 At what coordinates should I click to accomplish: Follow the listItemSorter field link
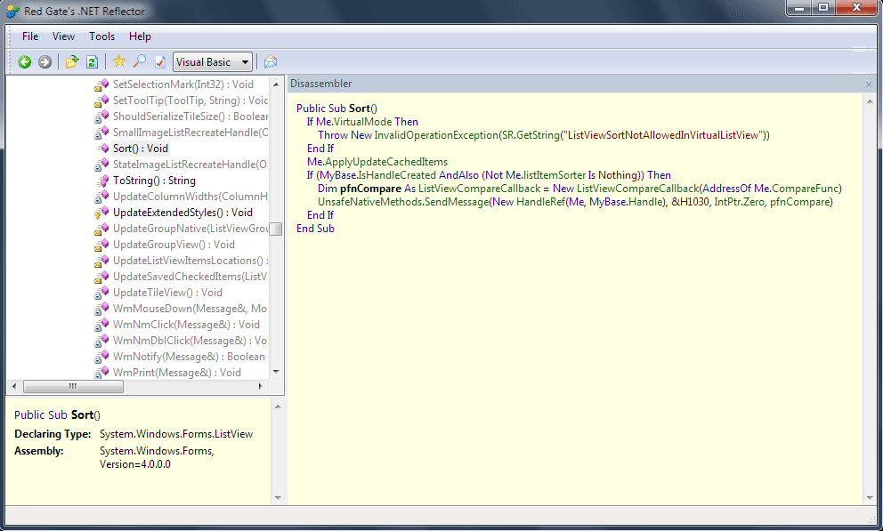pos(555,175)
